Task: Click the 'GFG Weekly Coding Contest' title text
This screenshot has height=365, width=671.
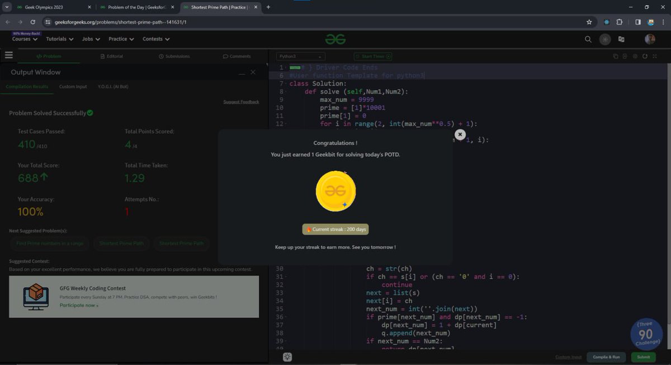Action: pyautogui.click(x=93, y=288)
